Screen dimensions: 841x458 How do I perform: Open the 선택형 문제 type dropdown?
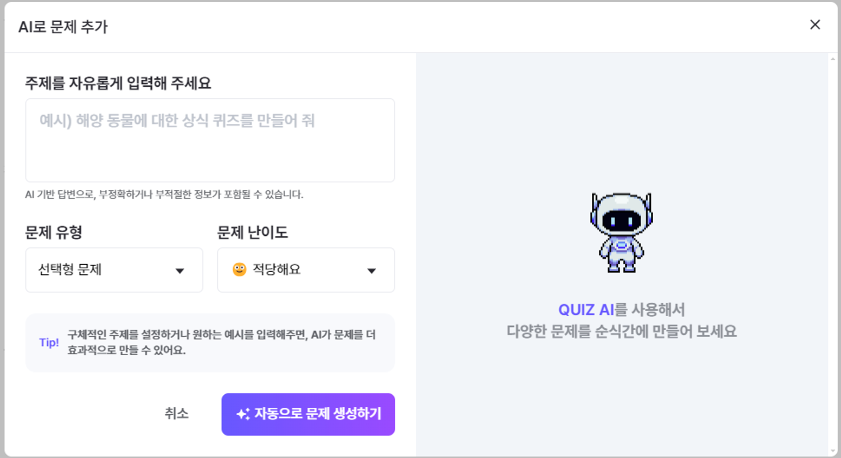114,270
